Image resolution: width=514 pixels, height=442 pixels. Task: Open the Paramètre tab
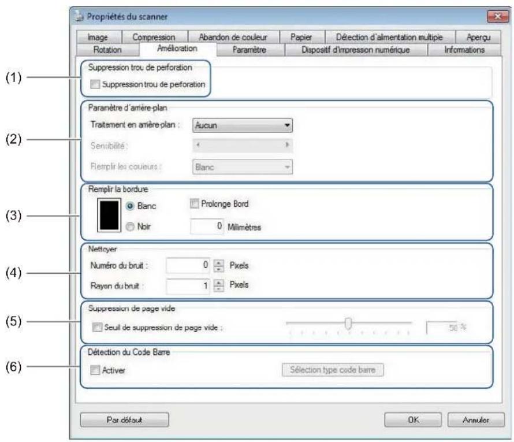250,50
